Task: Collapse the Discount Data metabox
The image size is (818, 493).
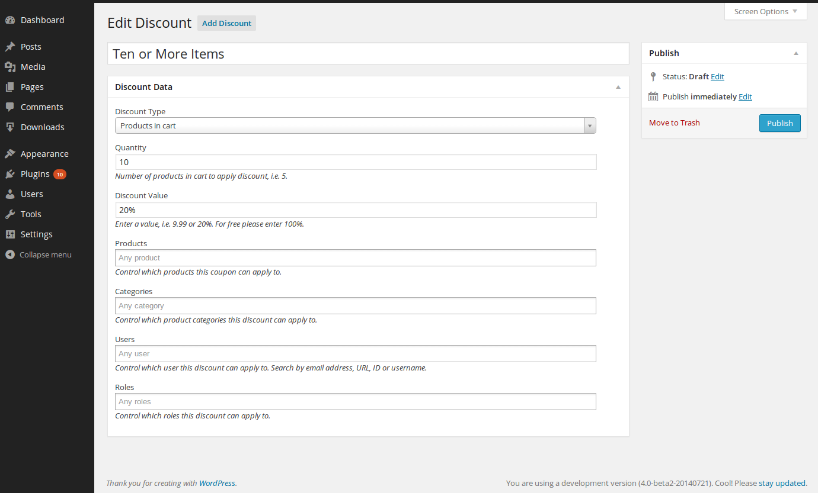Action: point(618,87)
